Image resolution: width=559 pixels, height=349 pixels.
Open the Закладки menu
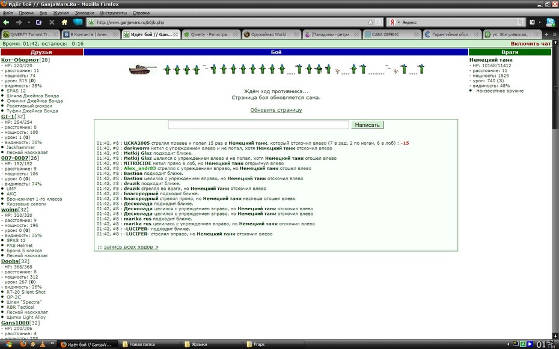85,13
